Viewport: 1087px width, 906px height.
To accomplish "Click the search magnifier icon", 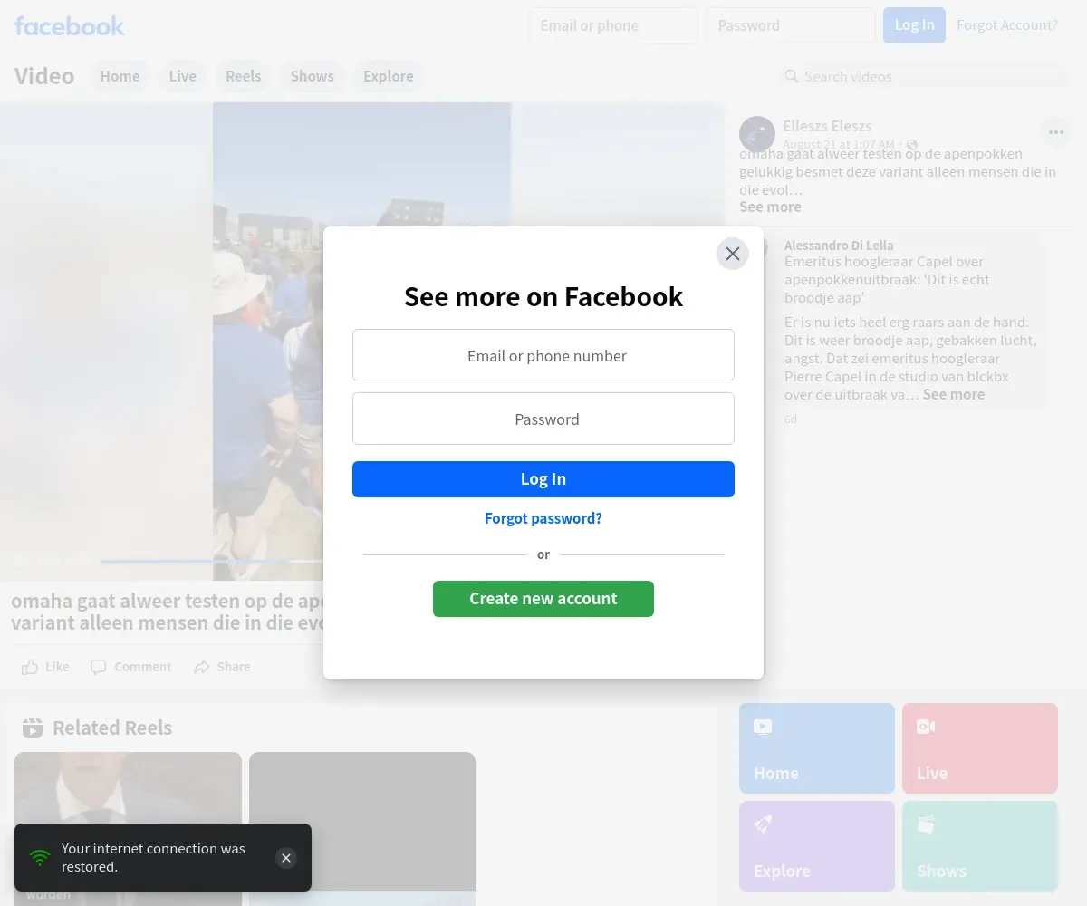I will click(x=792, y=76).
